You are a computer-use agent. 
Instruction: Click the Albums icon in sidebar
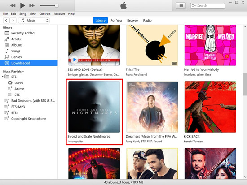point(7,45)
